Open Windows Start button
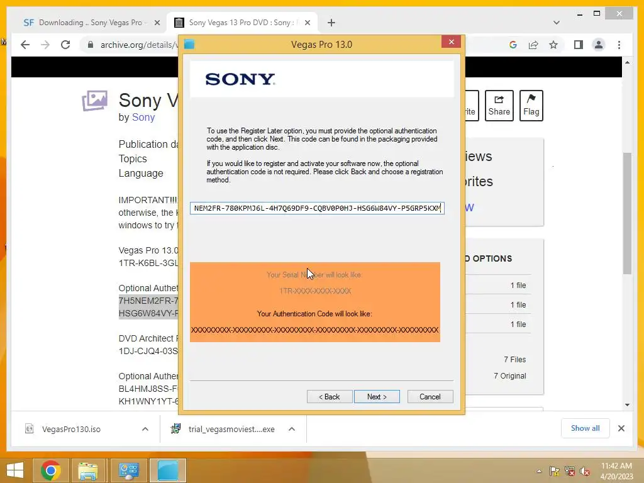The height and width of the screenshot is (483, 644). [15, 470]
